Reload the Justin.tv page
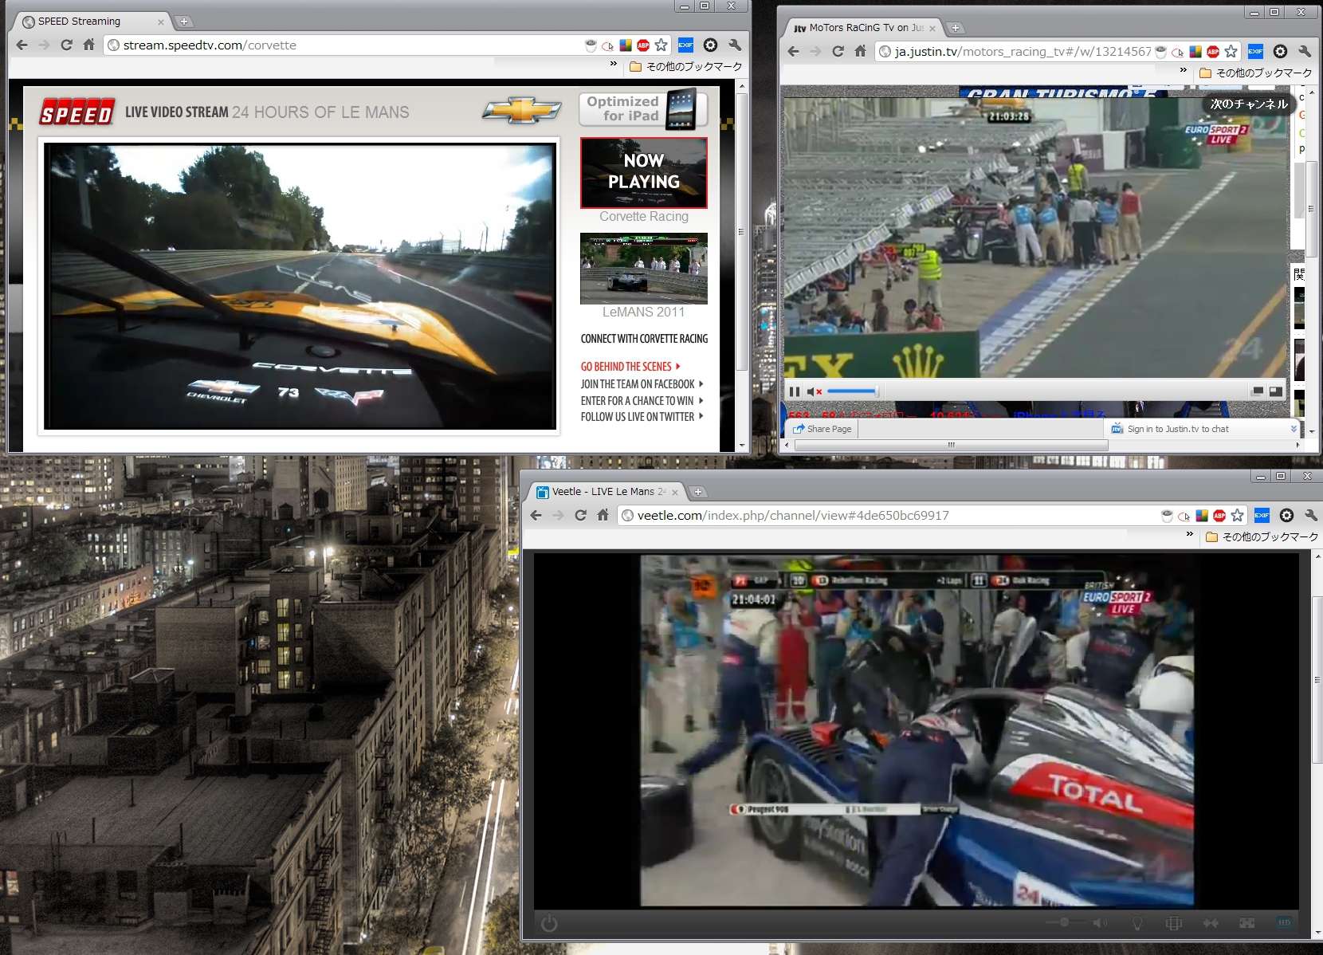Viewport: 1323px width, 955px height. point(838,52)
